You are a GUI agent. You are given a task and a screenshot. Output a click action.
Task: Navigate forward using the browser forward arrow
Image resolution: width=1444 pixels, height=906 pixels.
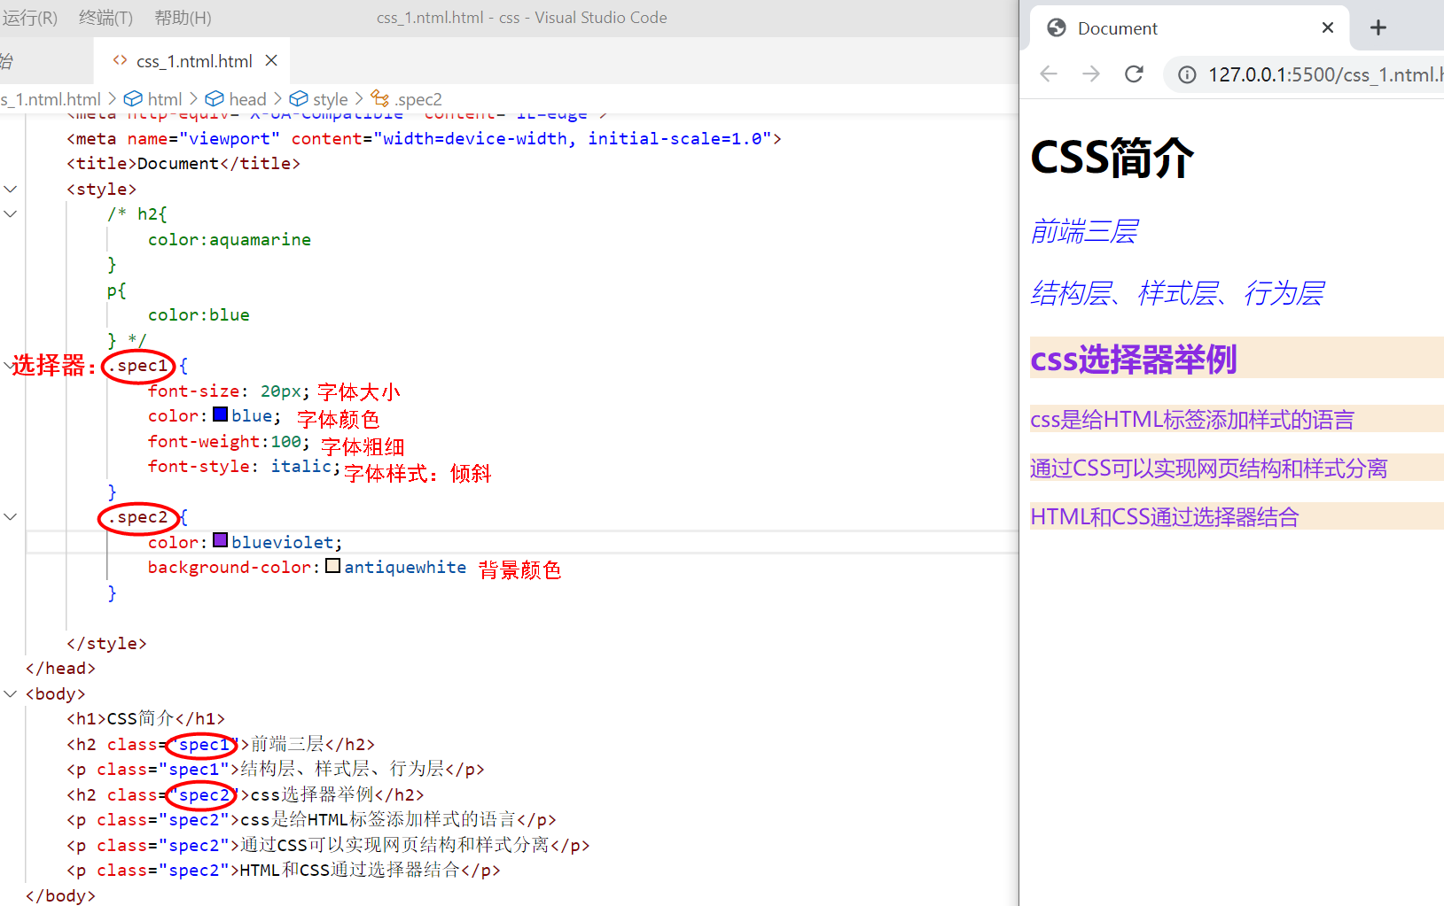1090,74
